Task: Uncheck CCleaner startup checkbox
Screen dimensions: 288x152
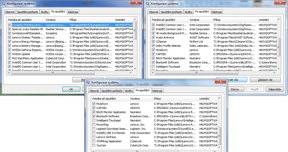Action: [x=153, y=41]
